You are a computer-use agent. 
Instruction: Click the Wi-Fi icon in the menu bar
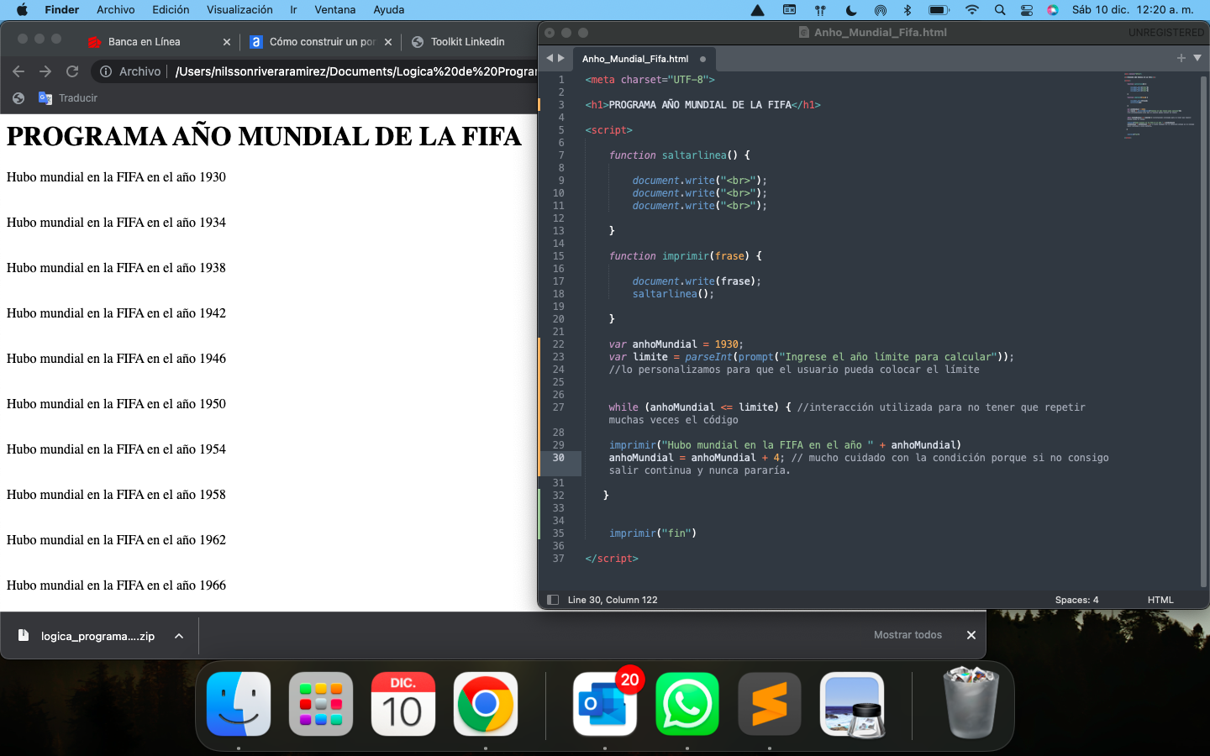click(x=971, y=9)
